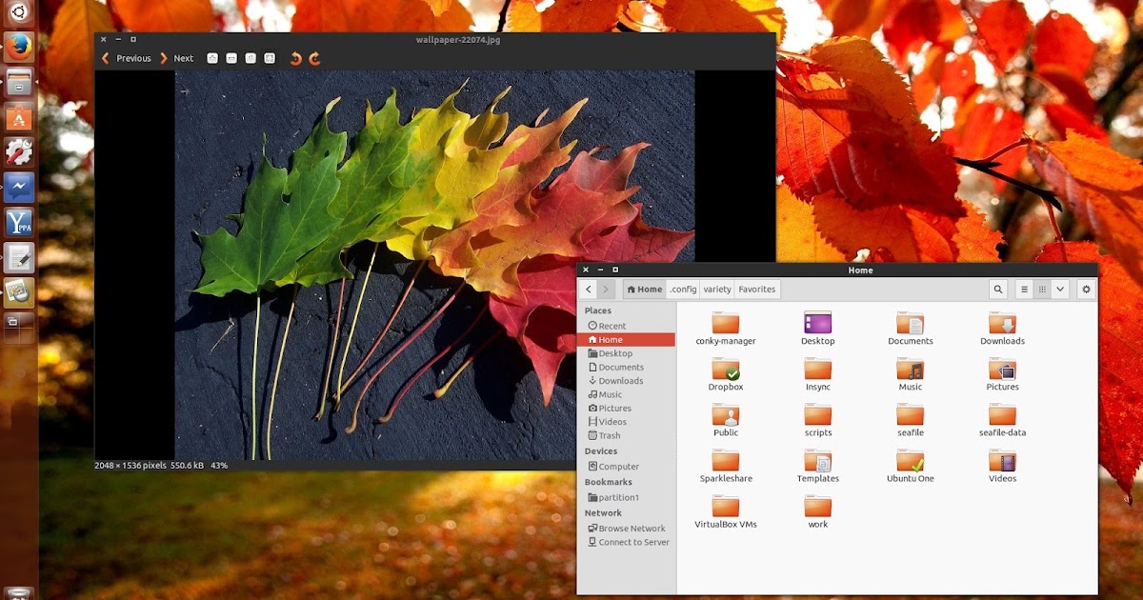Expand the Devices section entry Computer
Image resolution: width=1143 pixels, height=600 pixels.
click(616, 466)
